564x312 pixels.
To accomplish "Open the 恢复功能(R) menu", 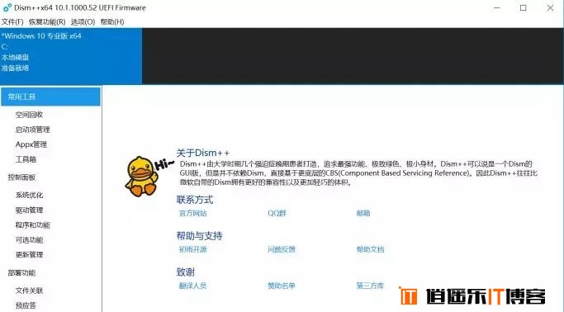I will (47, 22).
